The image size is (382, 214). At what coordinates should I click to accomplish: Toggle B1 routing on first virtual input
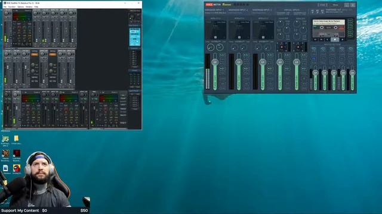(x=287, y=69)
